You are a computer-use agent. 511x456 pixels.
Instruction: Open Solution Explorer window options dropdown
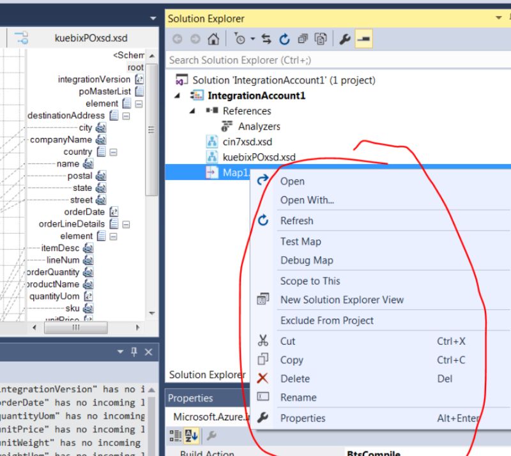point(499,18)
